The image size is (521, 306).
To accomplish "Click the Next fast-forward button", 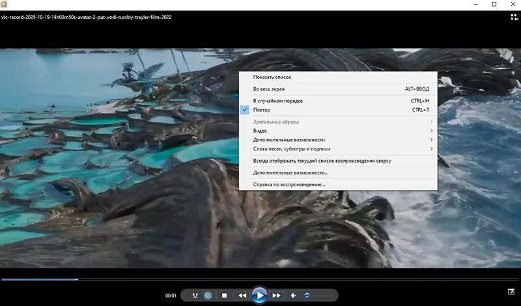I will tap(276, 296).
